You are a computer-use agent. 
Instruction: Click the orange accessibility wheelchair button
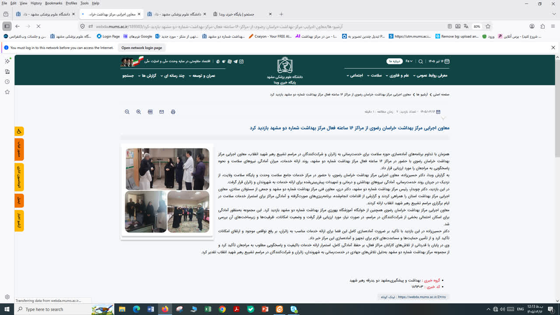pyautogui.click(x=19, y=131)
